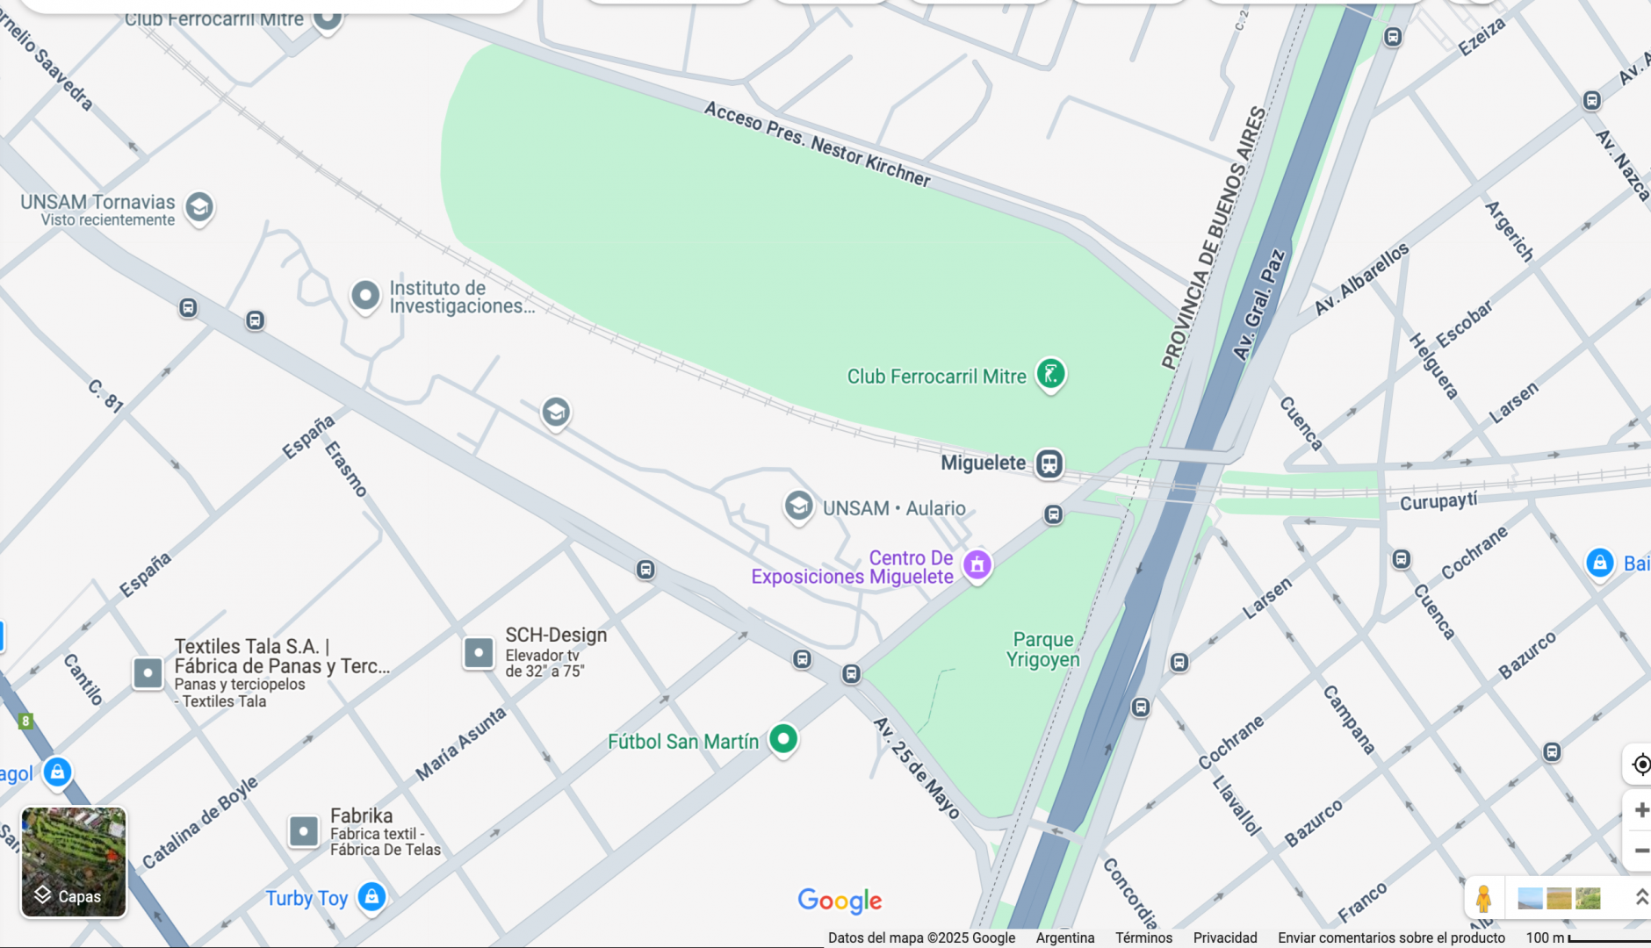This screenshot has height=948, width=1651.
Task: Open the Fabrika textile factory marker
Action: coord(304,831)
